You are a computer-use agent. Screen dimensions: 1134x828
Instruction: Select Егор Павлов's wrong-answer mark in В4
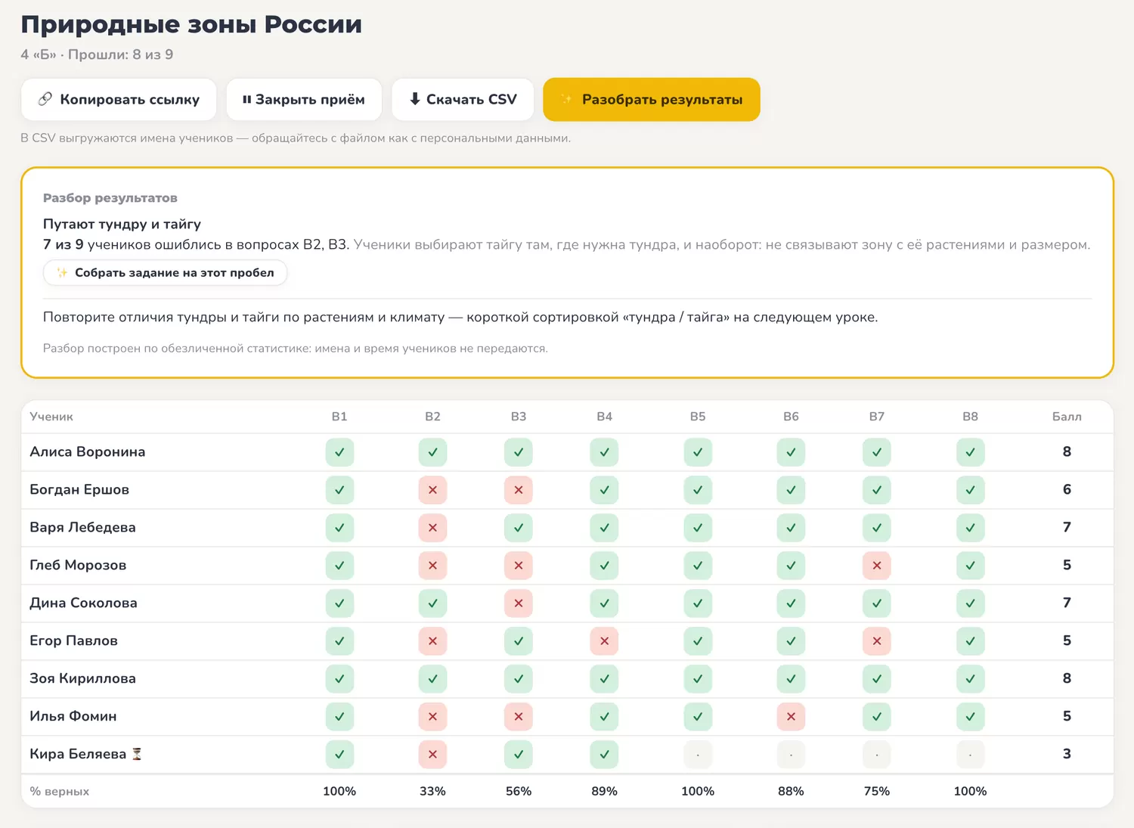[605, 641]
